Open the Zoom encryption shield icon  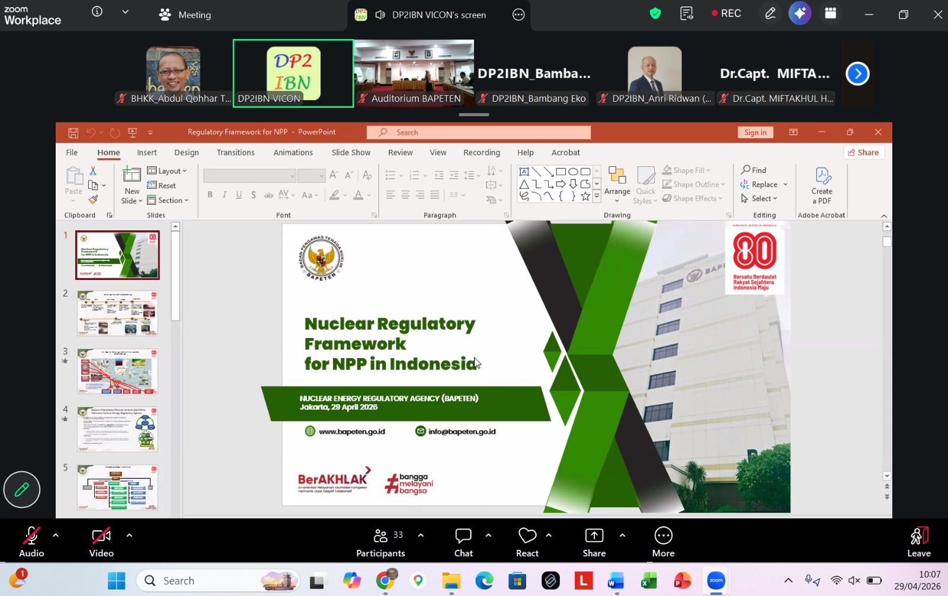pyautogui.click(x=655, y=14)
